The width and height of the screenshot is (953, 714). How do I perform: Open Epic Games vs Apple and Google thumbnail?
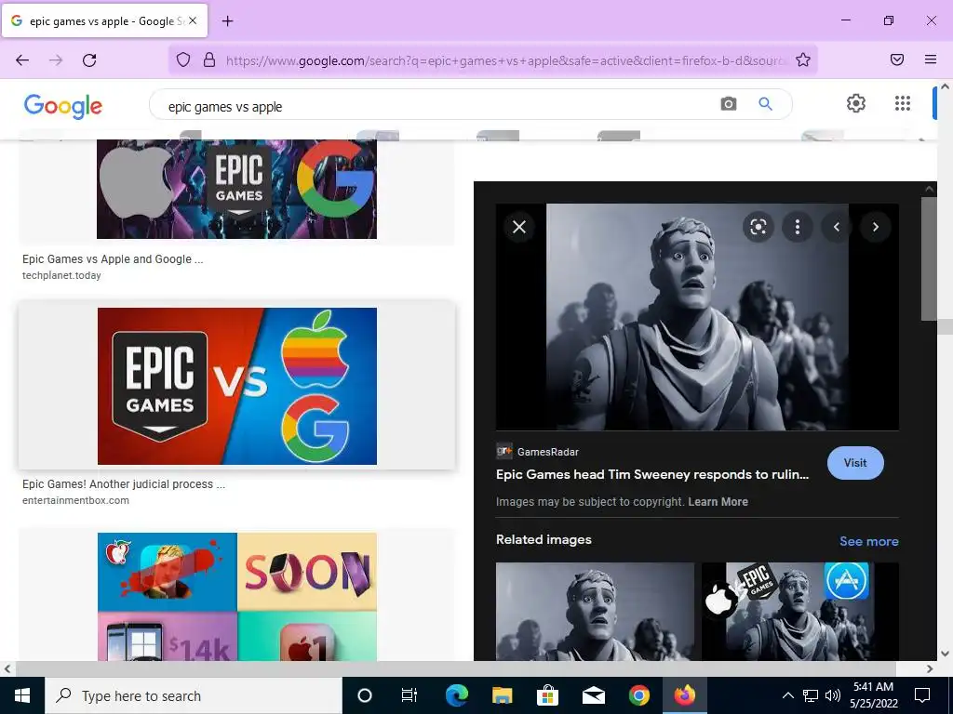236,189
